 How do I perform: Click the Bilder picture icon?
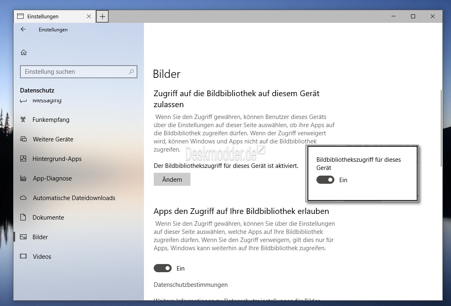click(23, 237)
